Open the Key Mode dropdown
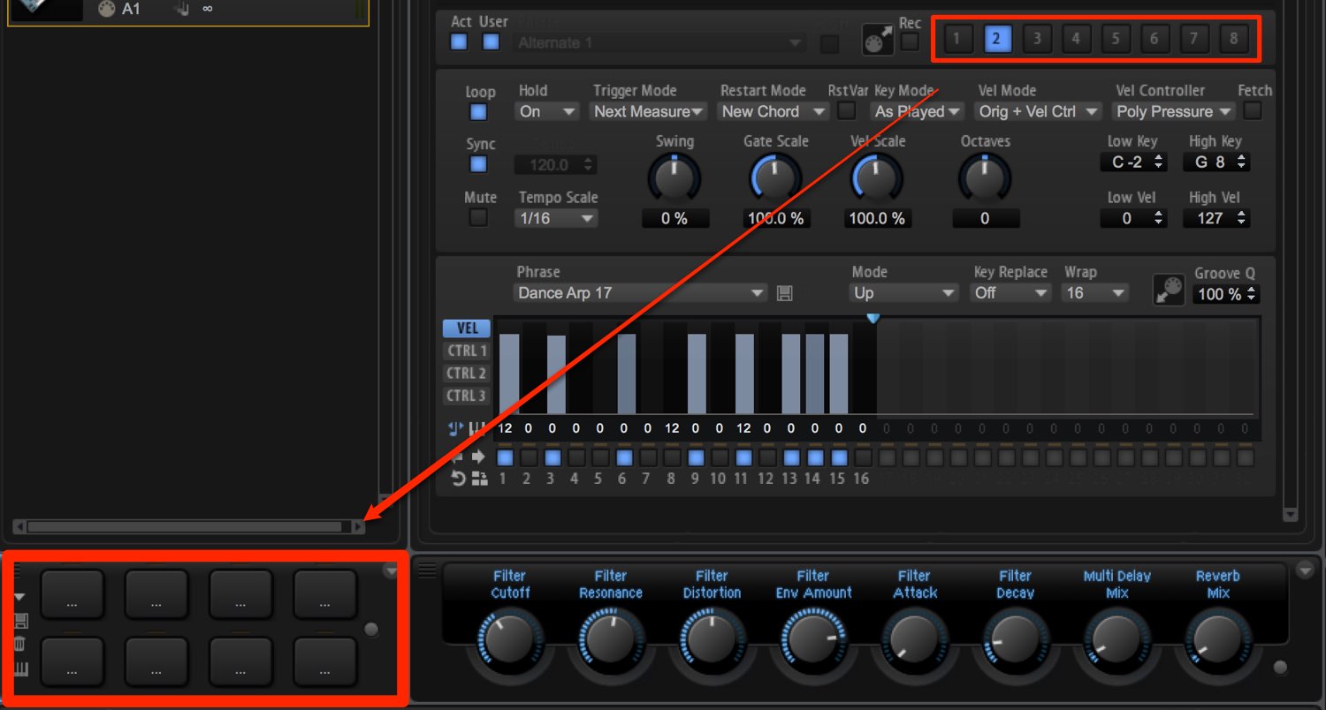The height and width of the screenshot is (710, 1326). pyautogui.click(x=918, y=111)
